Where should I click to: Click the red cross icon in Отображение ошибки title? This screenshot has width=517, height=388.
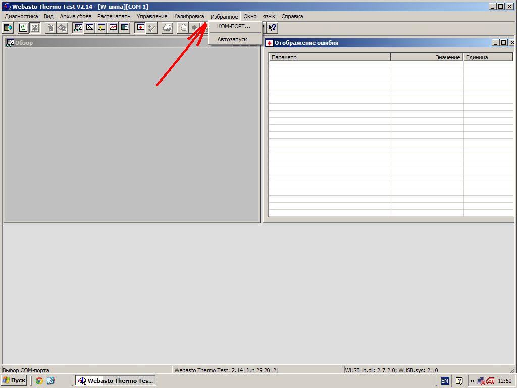(x=270, y=43)
